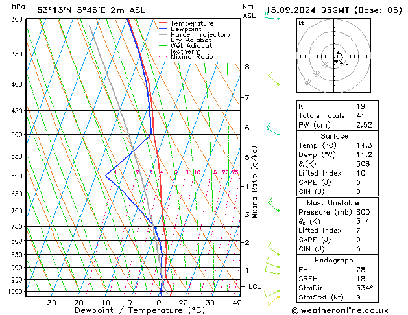Screen dimensions: 408x315
Task: Click the 'Hodograph' section heading
Action: pos(334,261)
